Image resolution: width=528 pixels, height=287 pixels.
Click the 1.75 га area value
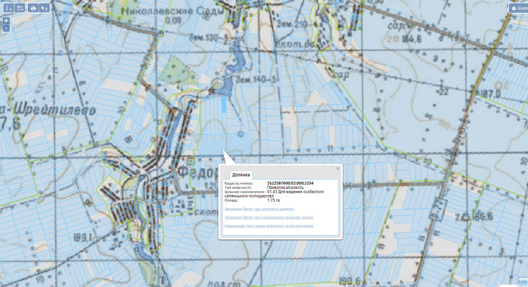273,200
